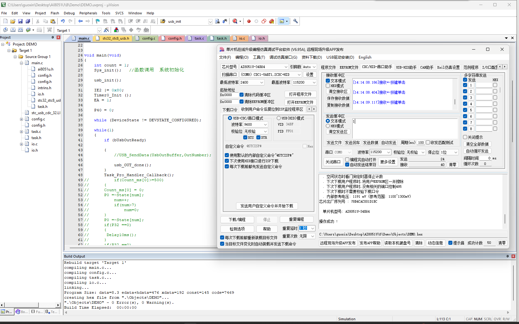
Task: Click 检测选项 button
Action: (237, 229)
